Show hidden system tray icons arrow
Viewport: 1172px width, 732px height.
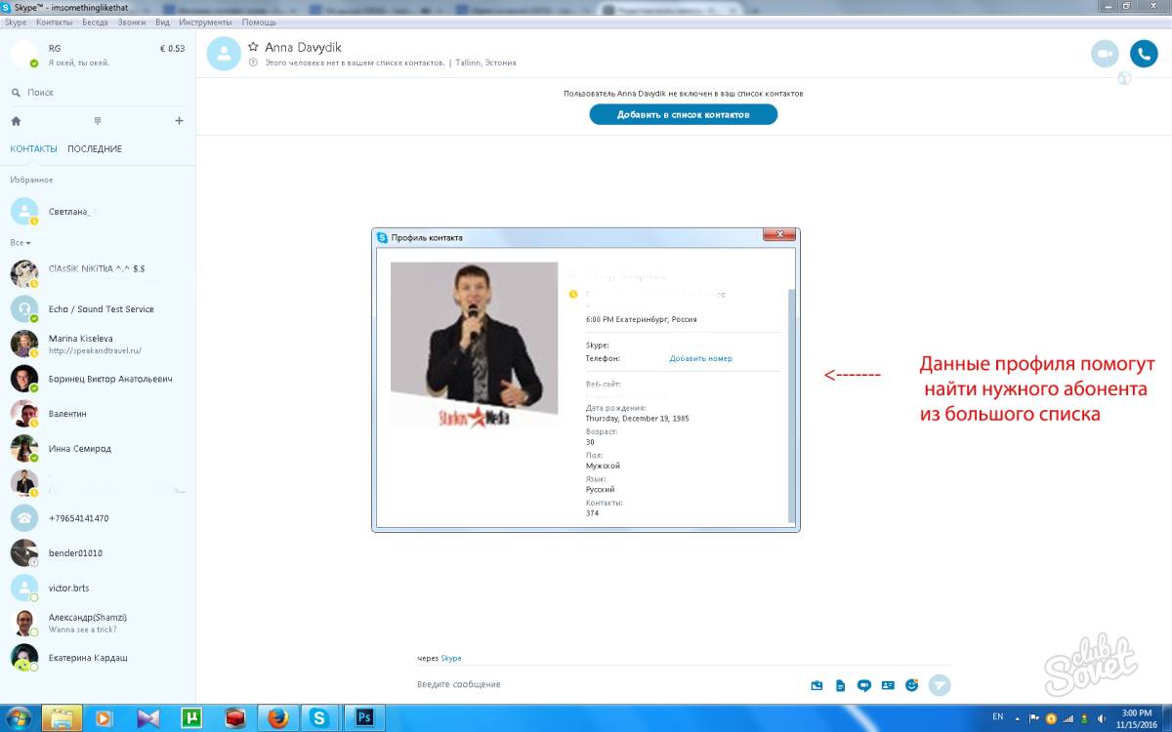(x=1018, y=718)
